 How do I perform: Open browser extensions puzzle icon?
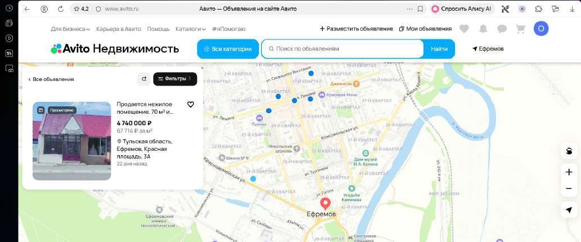[539, 9]
